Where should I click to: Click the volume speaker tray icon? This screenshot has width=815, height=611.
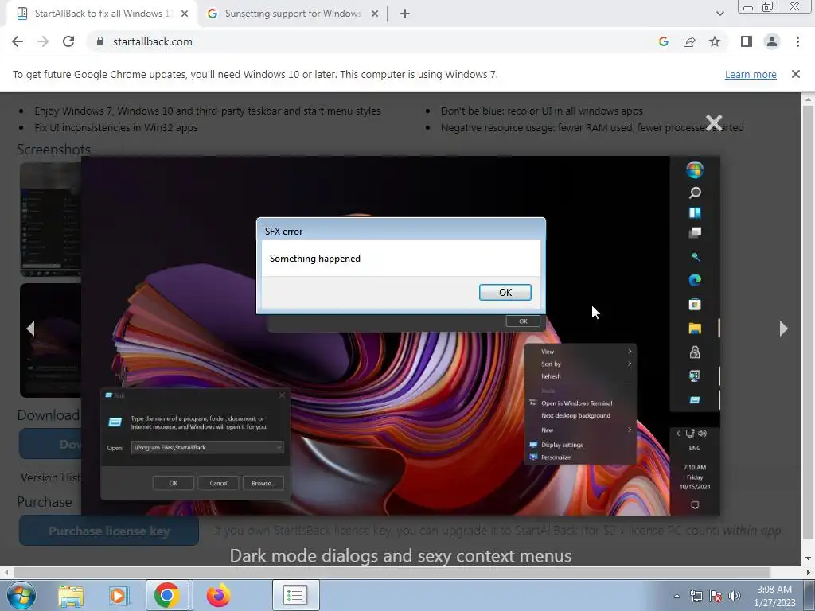735,596
